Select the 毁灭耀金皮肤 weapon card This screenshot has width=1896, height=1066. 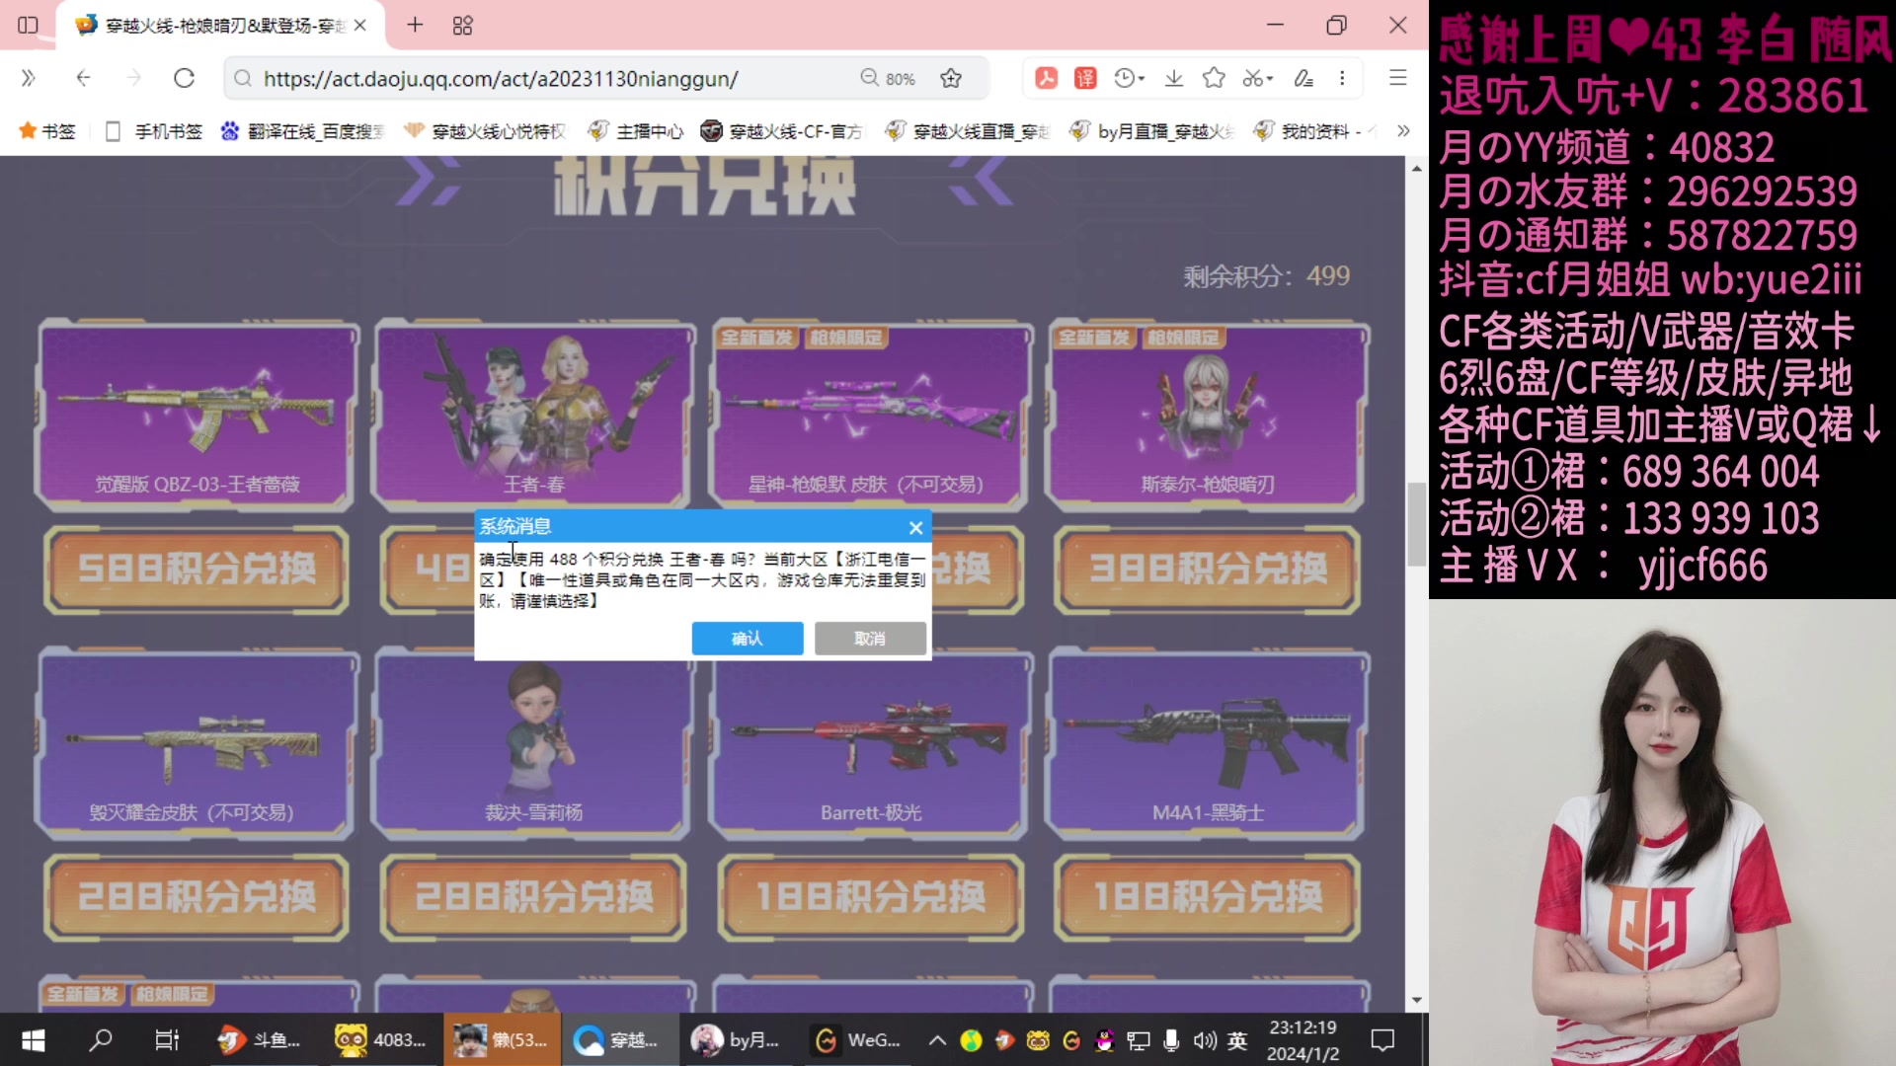point(197,743)
